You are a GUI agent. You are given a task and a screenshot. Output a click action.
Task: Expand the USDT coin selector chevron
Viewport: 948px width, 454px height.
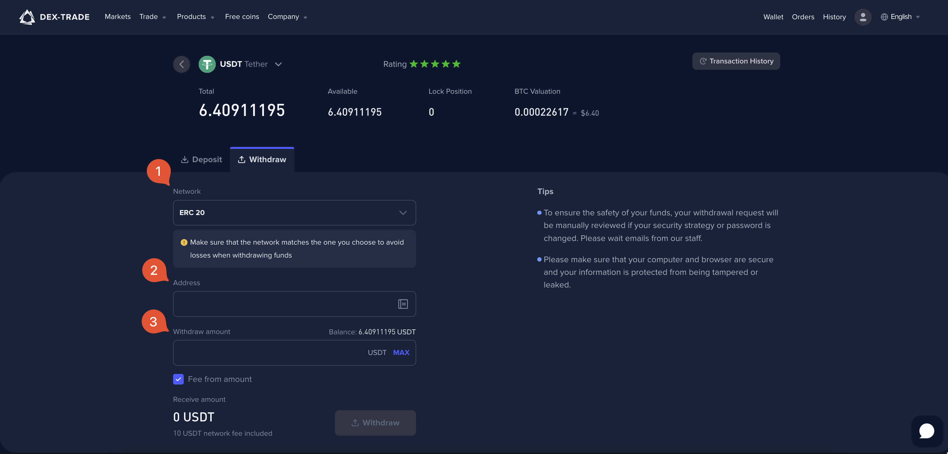(279, 64)
